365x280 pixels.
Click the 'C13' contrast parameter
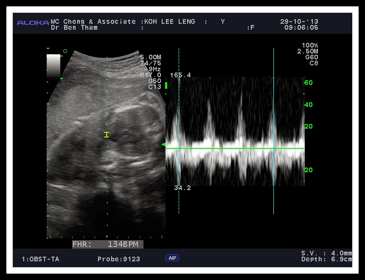click(154, 87)
